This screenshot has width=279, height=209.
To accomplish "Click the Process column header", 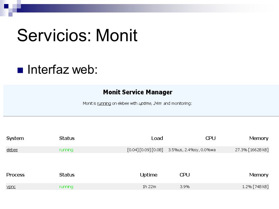I will click(15, 175).
